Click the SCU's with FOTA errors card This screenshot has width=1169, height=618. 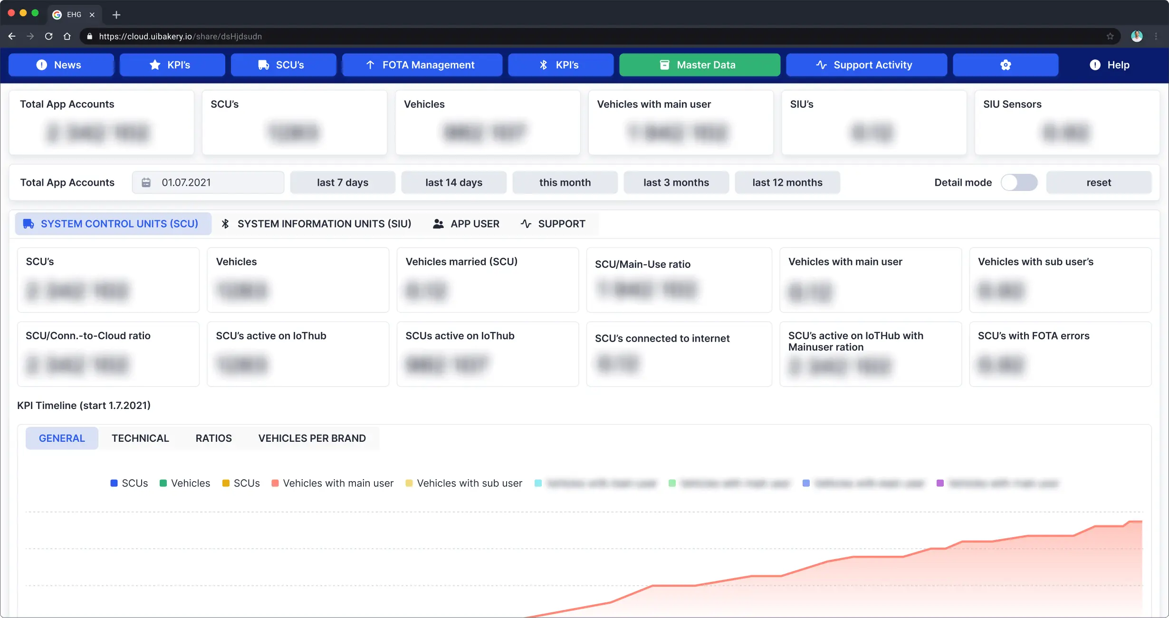click(x=1060, y=354)
